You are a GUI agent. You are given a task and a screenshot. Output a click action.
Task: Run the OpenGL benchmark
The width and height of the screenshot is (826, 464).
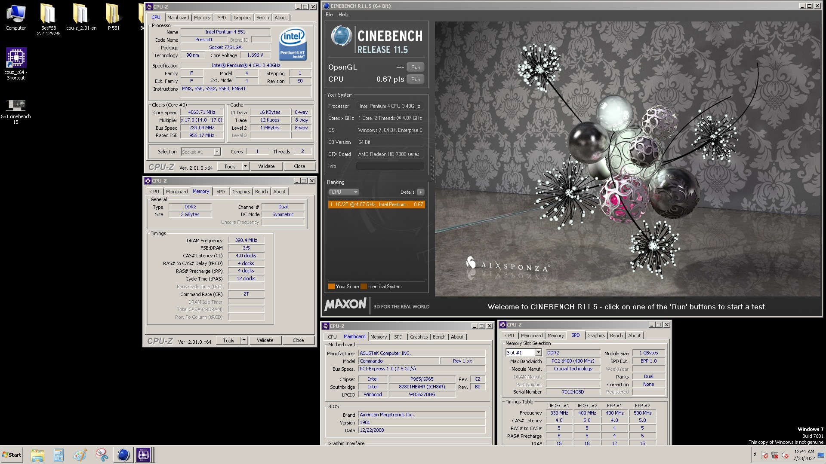(416, 67)
